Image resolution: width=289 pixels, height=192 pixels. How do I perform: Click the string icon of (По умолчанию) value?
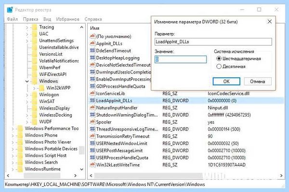coord(92,36)
